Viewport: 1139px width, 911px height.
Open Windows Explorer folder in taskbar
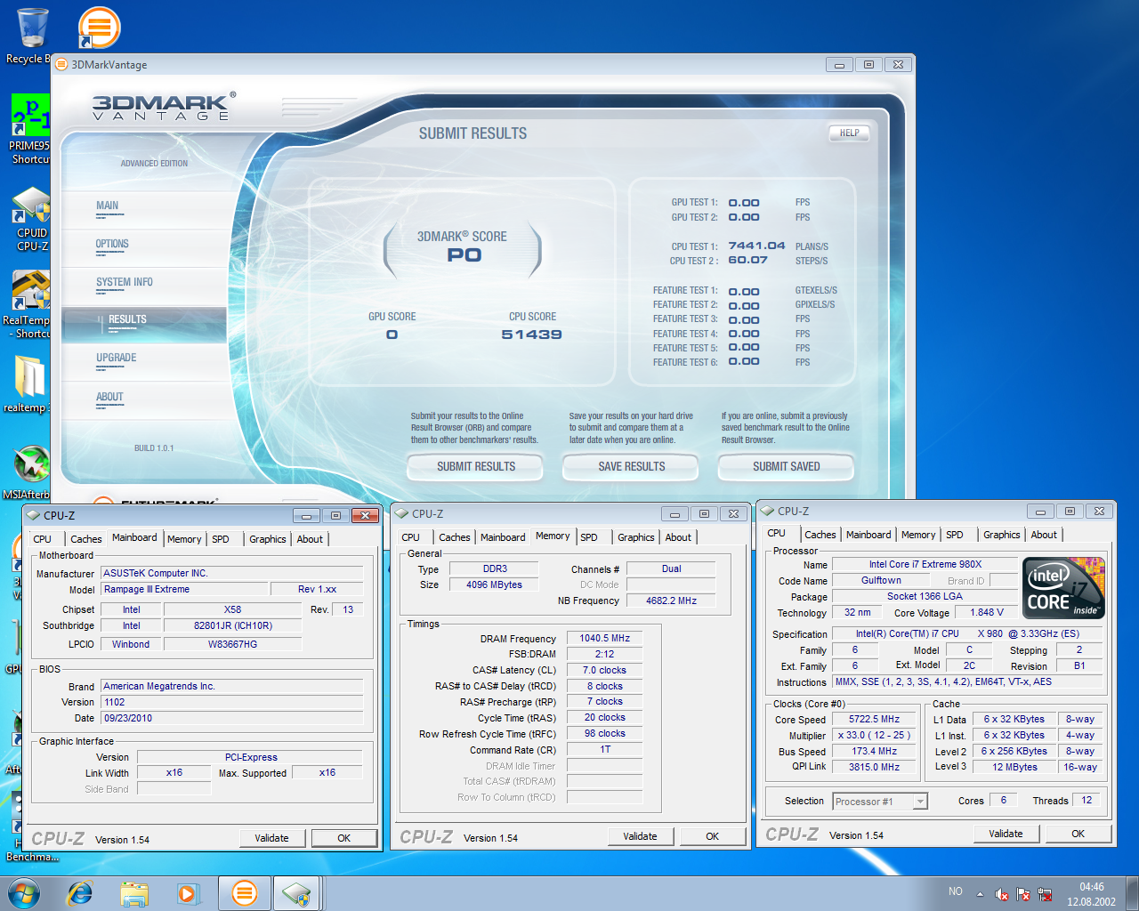coord(134,893)
